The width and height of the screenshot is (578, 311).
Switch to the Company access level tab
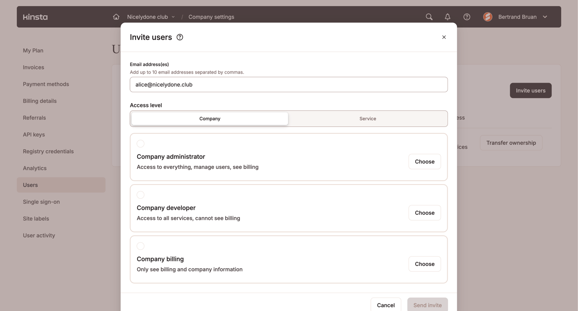[210, 119]
